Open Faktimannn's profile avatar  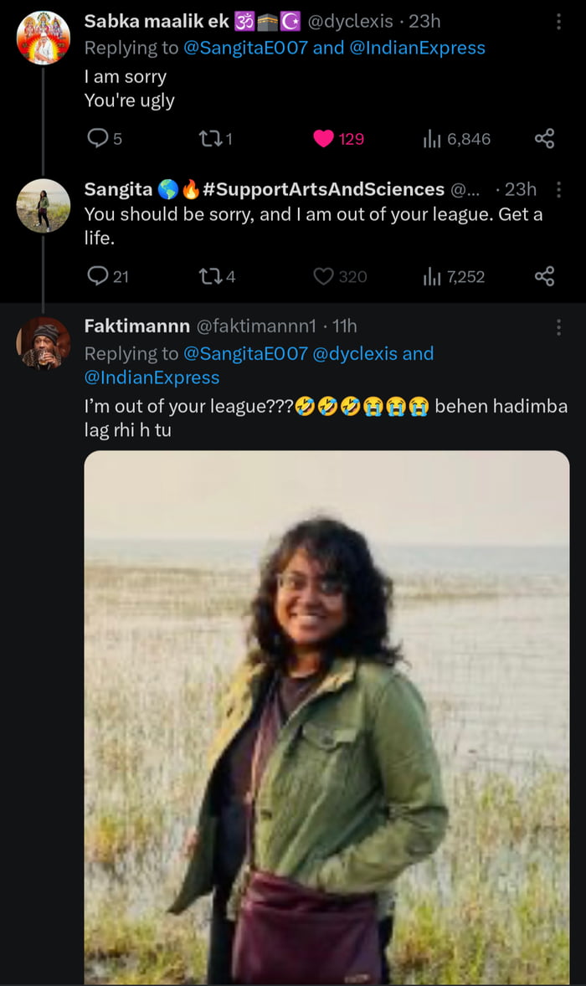44,343
